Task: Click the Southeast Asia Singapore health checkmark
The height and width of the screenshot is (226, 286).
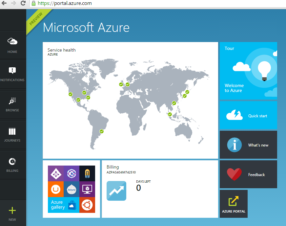Action: pos(170,114)
